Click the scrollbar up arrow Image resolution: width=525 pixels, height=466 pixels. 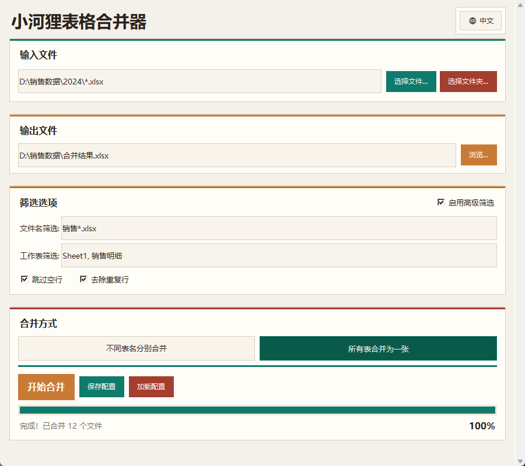(520, 5)
